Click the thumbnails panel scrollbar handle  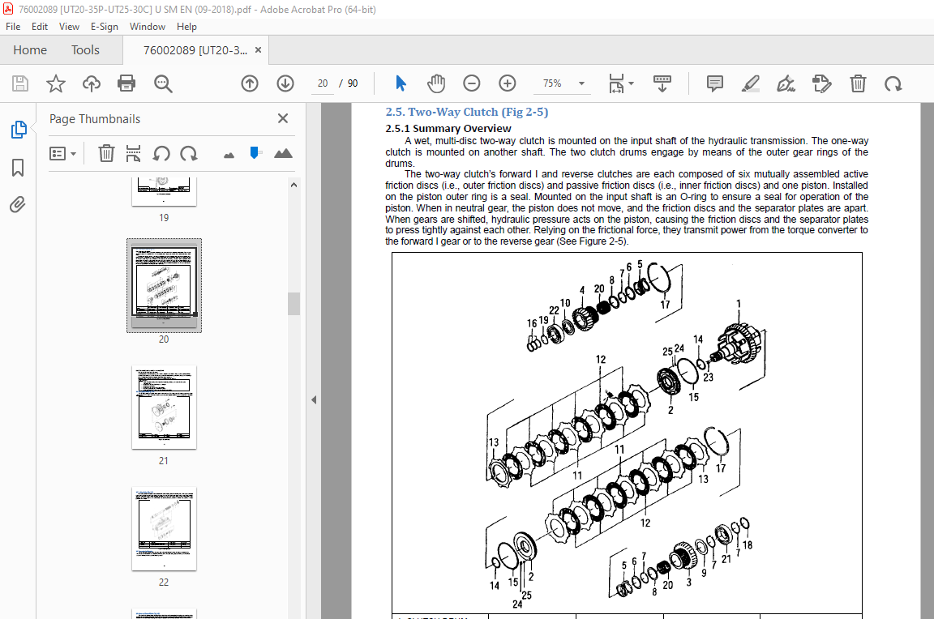293,304
